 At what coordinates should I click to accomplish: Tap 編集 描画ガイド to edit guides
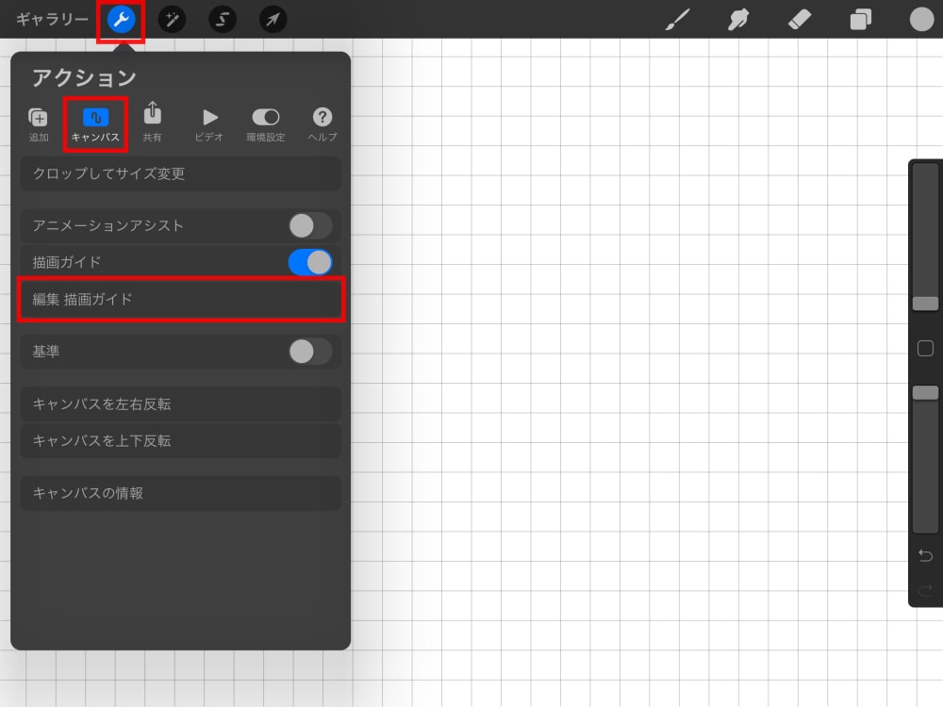click(x=180, y=299)
